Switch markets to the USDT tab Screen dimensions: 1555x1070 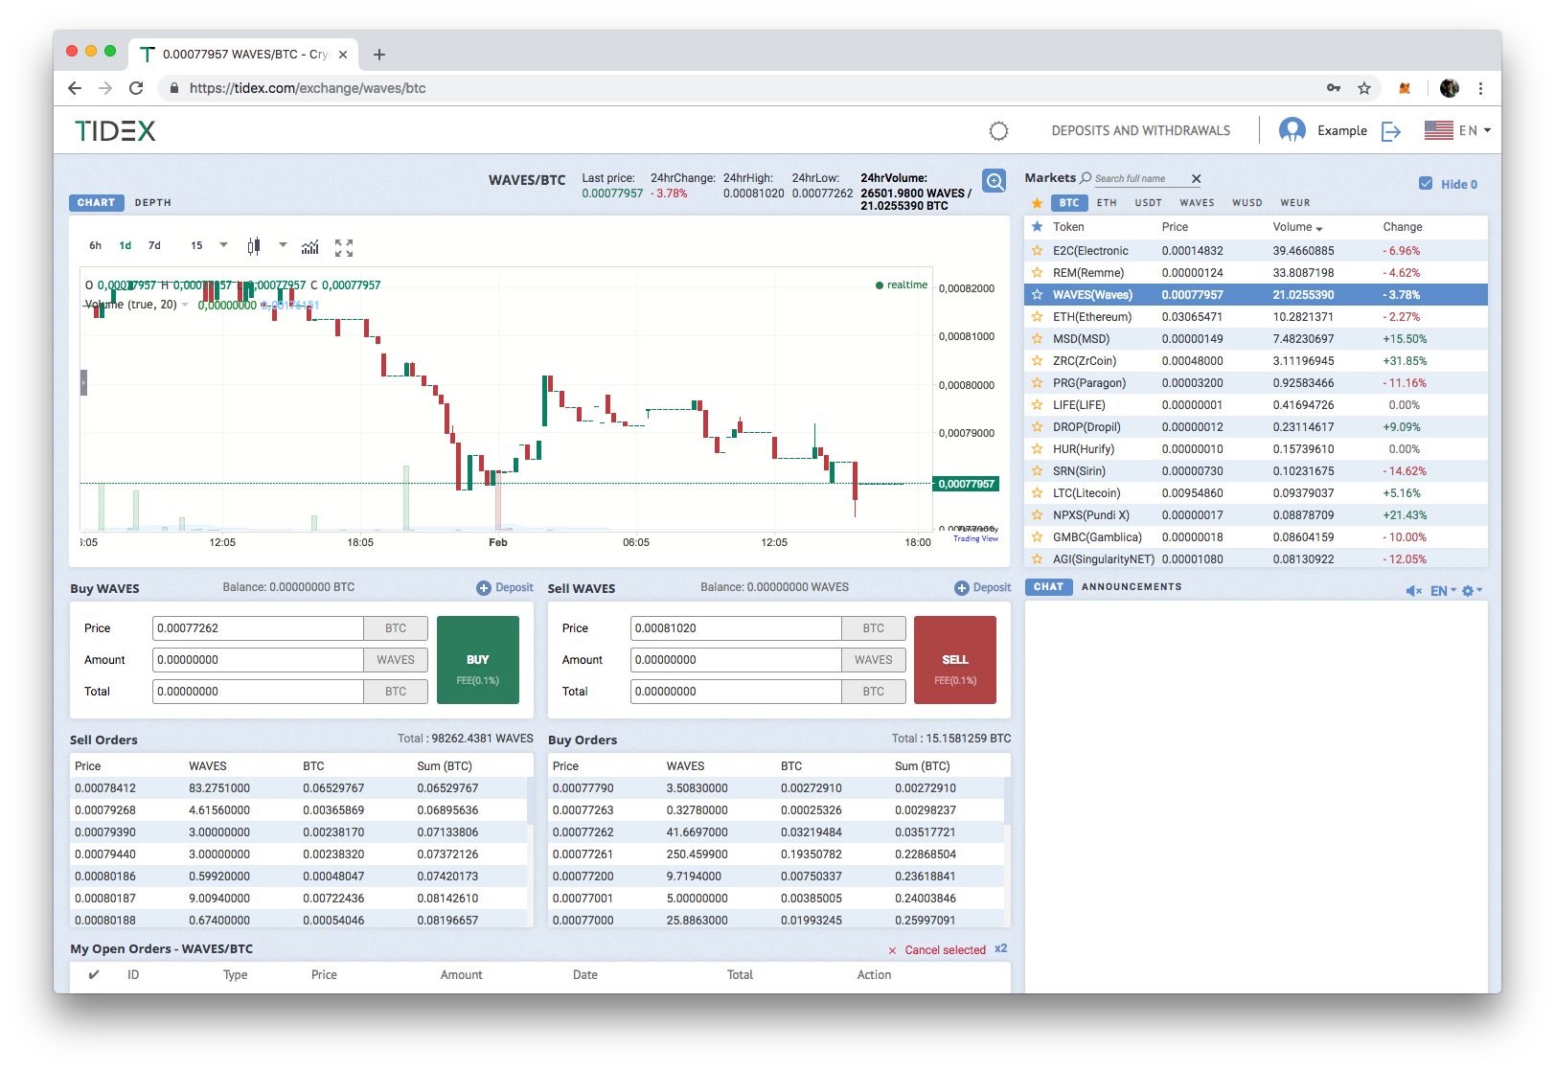[x=1148, y=203]
